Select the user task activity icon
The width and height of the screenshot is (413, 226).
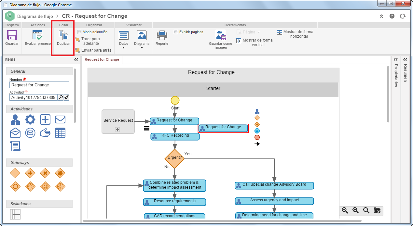(15, 119)
